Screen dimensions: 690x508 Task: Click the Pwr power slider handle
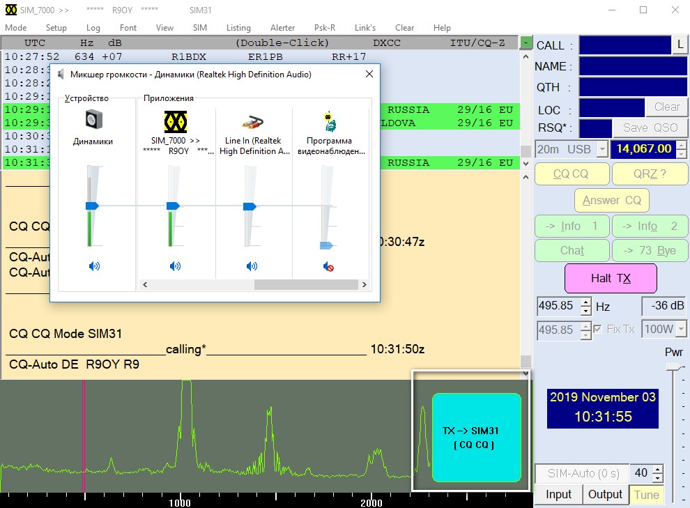click(674, 367)
